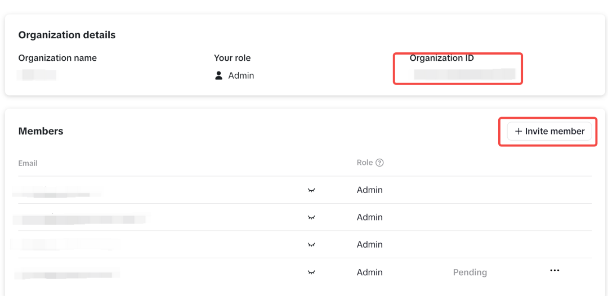Open the Role column help icon
Image resolution: width=608 pixels, height=296 pixels.
(x=380, y=163)
